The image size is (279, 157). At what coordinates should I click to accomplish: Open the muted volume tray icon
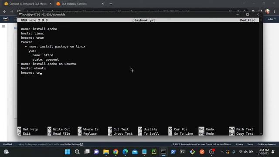point(246,152)
